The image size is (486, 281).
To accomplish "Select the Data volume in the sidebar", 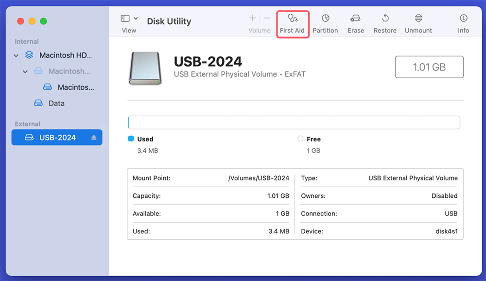I will [x=57, y=103].
